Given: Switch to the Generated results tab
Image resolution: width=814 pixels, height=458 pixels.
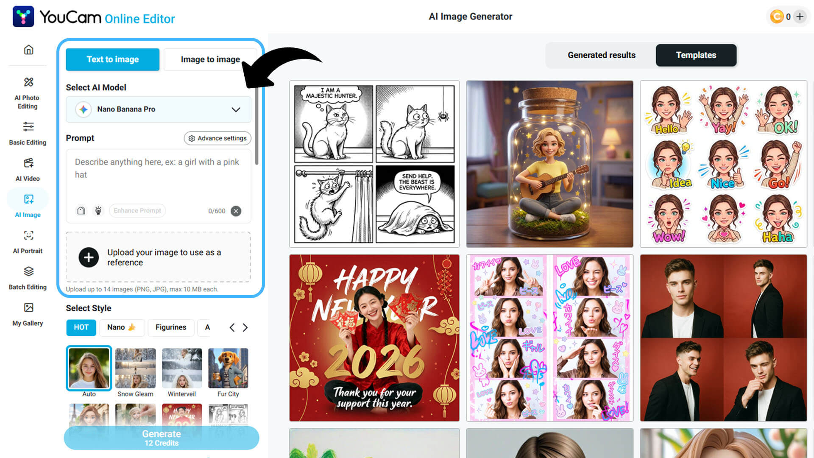Looking at the screenshot, I should tap(602, 55).
